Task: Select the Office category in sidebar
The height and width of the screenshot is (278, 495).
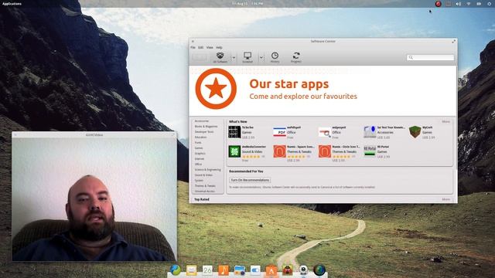Action: click(198, 164)
